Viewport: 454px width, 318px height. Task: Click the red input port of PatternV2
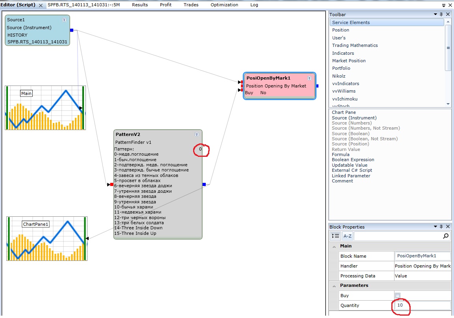click(x=112, y=184)
